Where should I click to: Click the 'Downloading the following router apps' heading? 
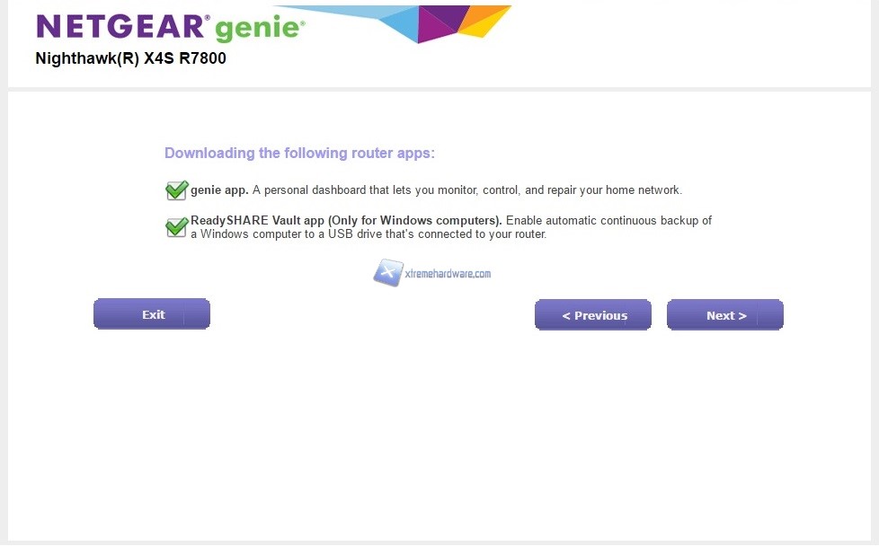299,154
